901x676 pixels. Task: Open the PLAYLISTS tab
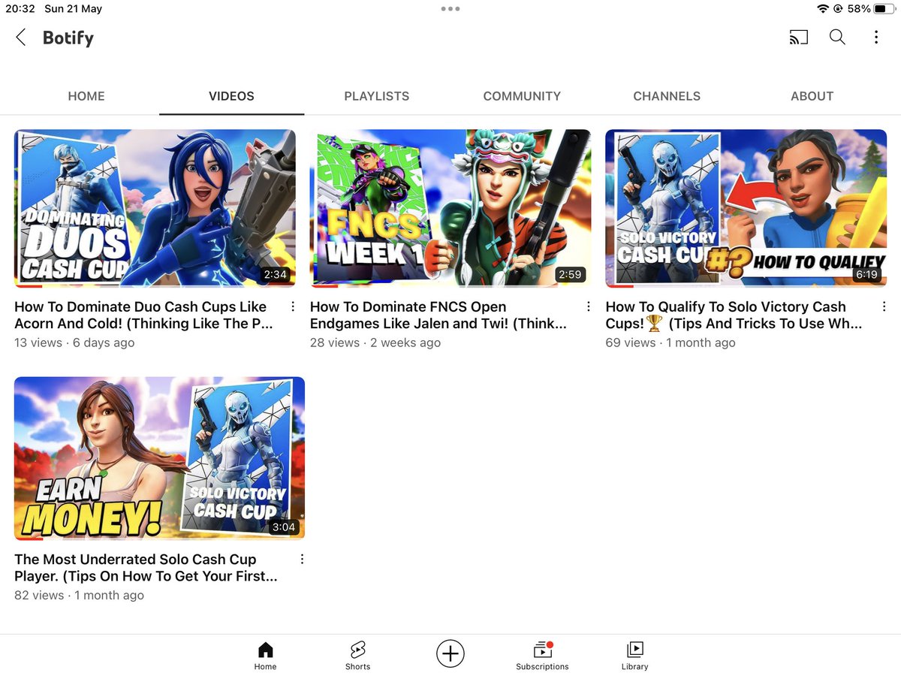pos(377,96)
